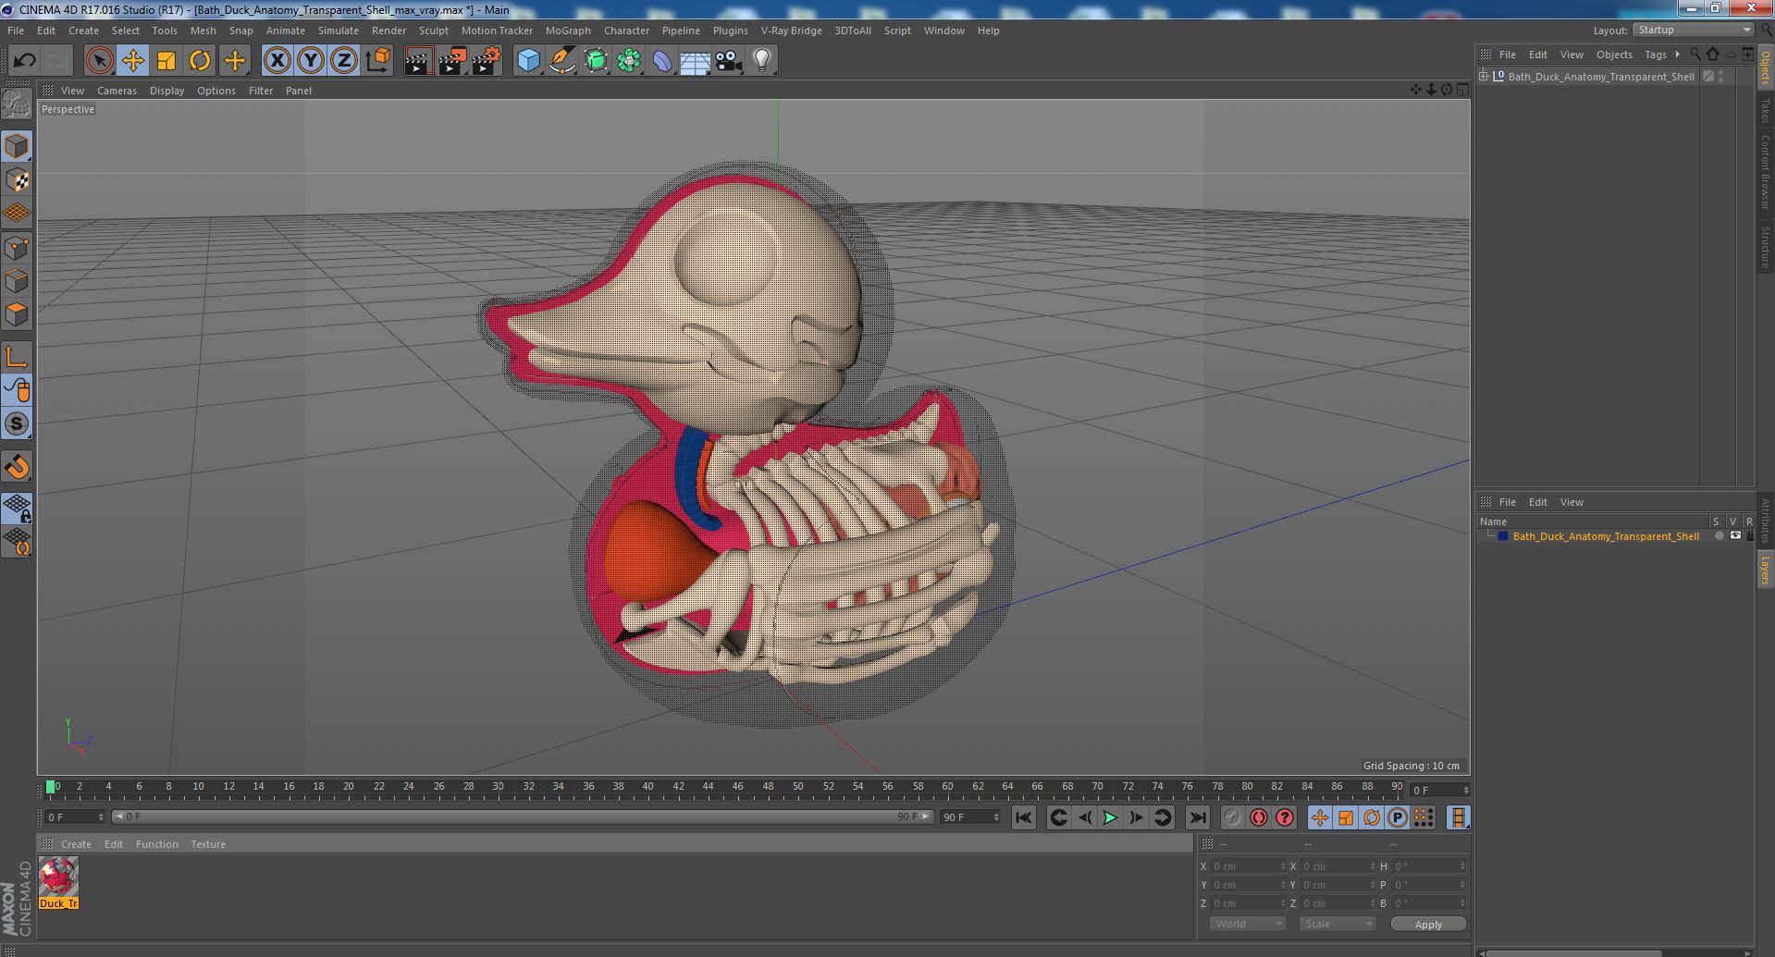Open the Edit Render Settings icon
1775x957 pixels.
pyautogui.click(x=487, y=61)
